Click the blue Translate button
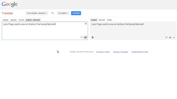This screenshot has height=99, width=177. click(x=76, y=13)
